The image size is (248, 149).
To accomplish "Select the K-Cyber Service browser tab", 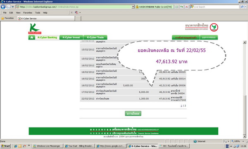I will [46, 18].
